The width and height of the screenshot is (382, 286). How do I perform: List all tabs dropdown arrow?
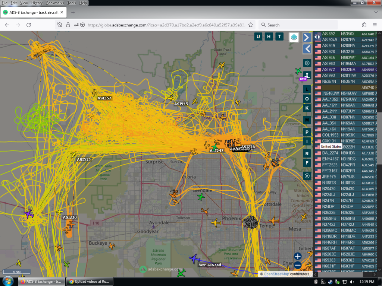click(x=376, y=12)
